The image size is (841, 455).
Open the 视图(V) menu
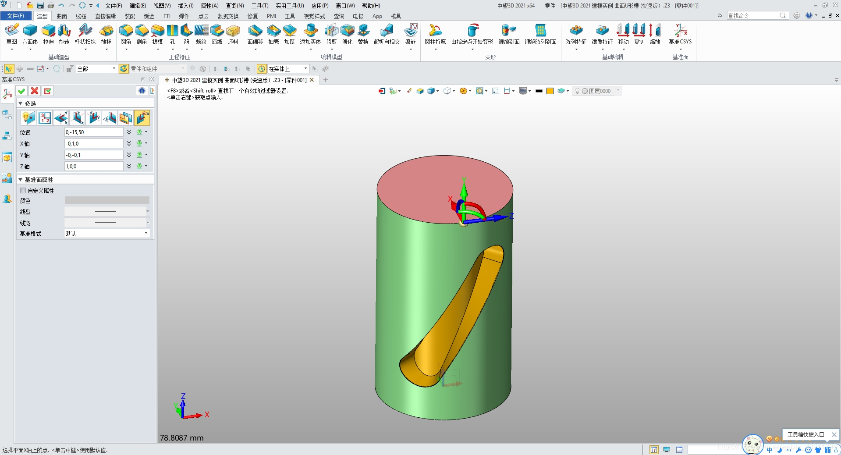pyautogui.click(x=162, y=6)
